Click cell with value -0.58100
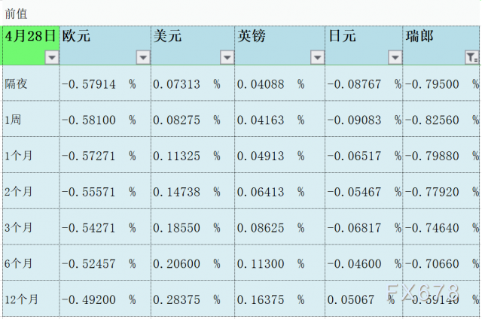 (x=105, y=119)
